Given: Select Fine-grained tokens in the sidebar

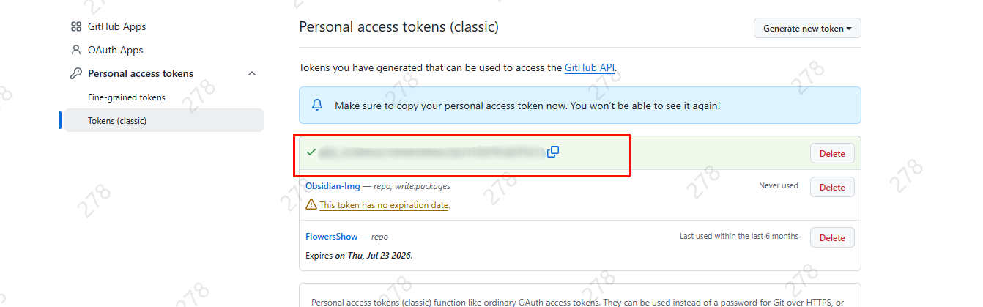Looking at the screenshot, I should point(127,97).
